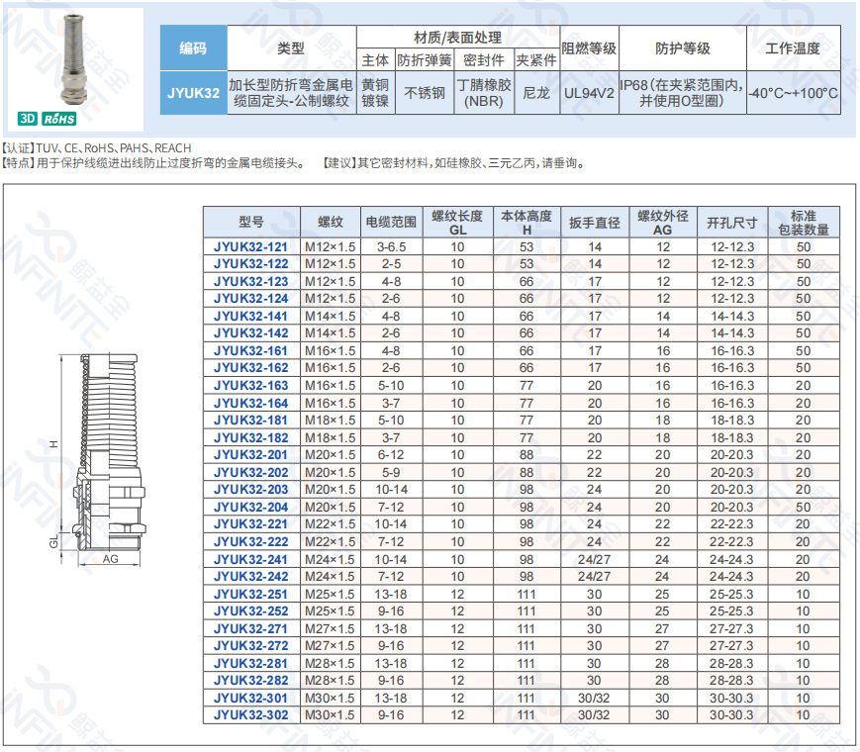Image resolution: width=860 pixels, height=752 pixels.
Task: Select model JYUK32-251
Action: [x=251, y=594]
